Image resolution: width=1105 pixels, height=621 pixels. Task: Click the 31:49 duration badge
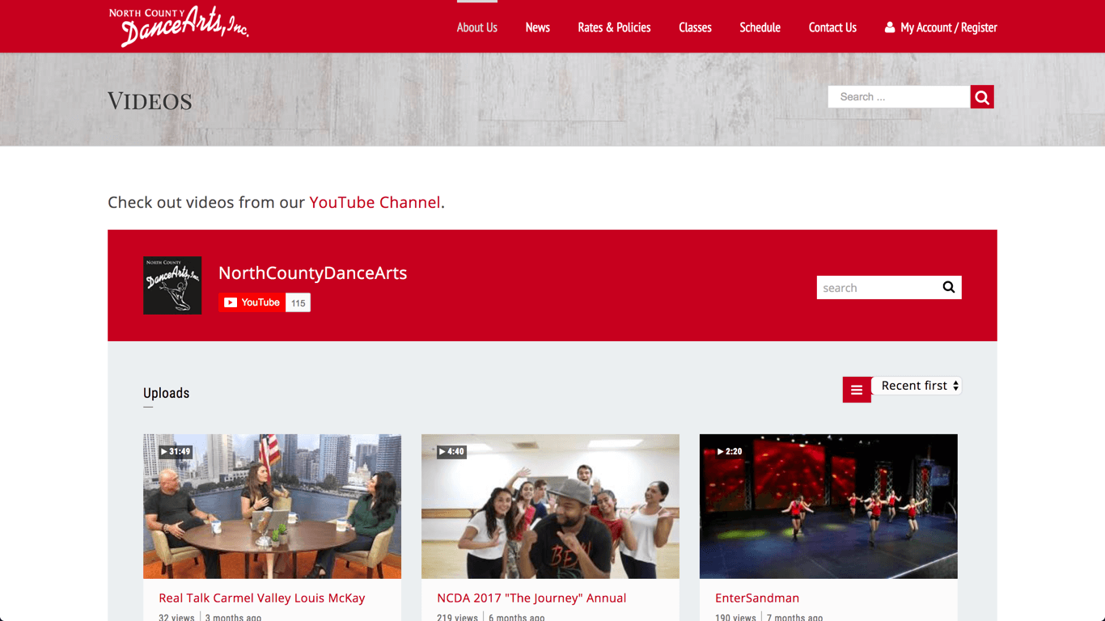tap(176, 452)
